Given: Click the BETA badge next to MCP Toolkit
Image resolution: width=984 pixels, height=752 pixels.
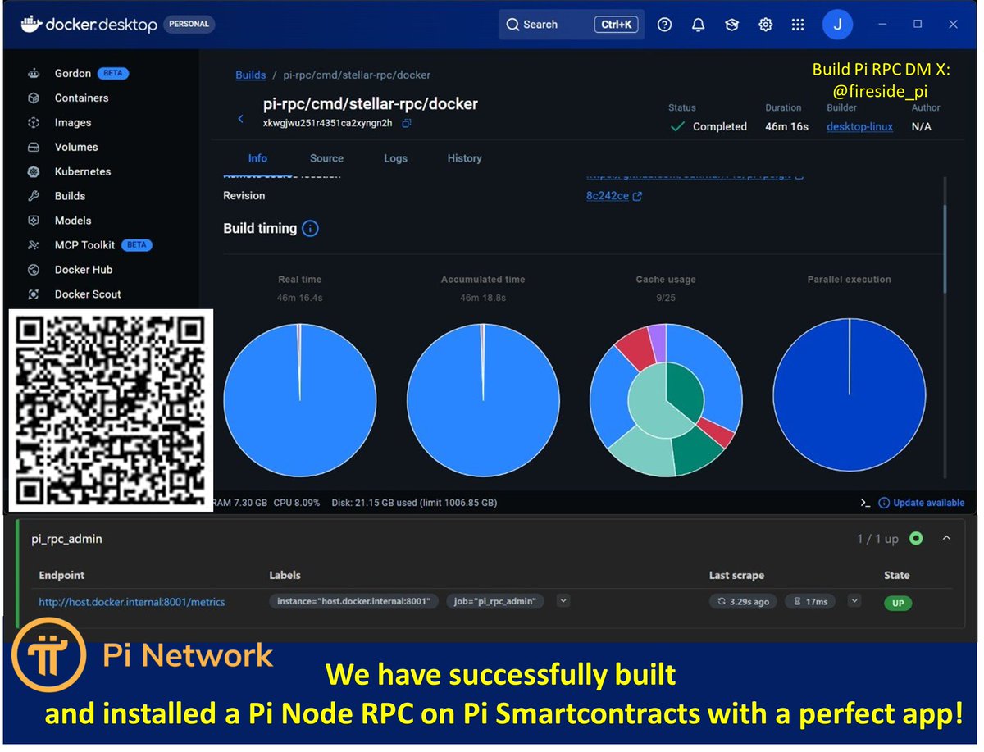Looking at the screenshot, I should pyautogui.click(x=137, y=245).
